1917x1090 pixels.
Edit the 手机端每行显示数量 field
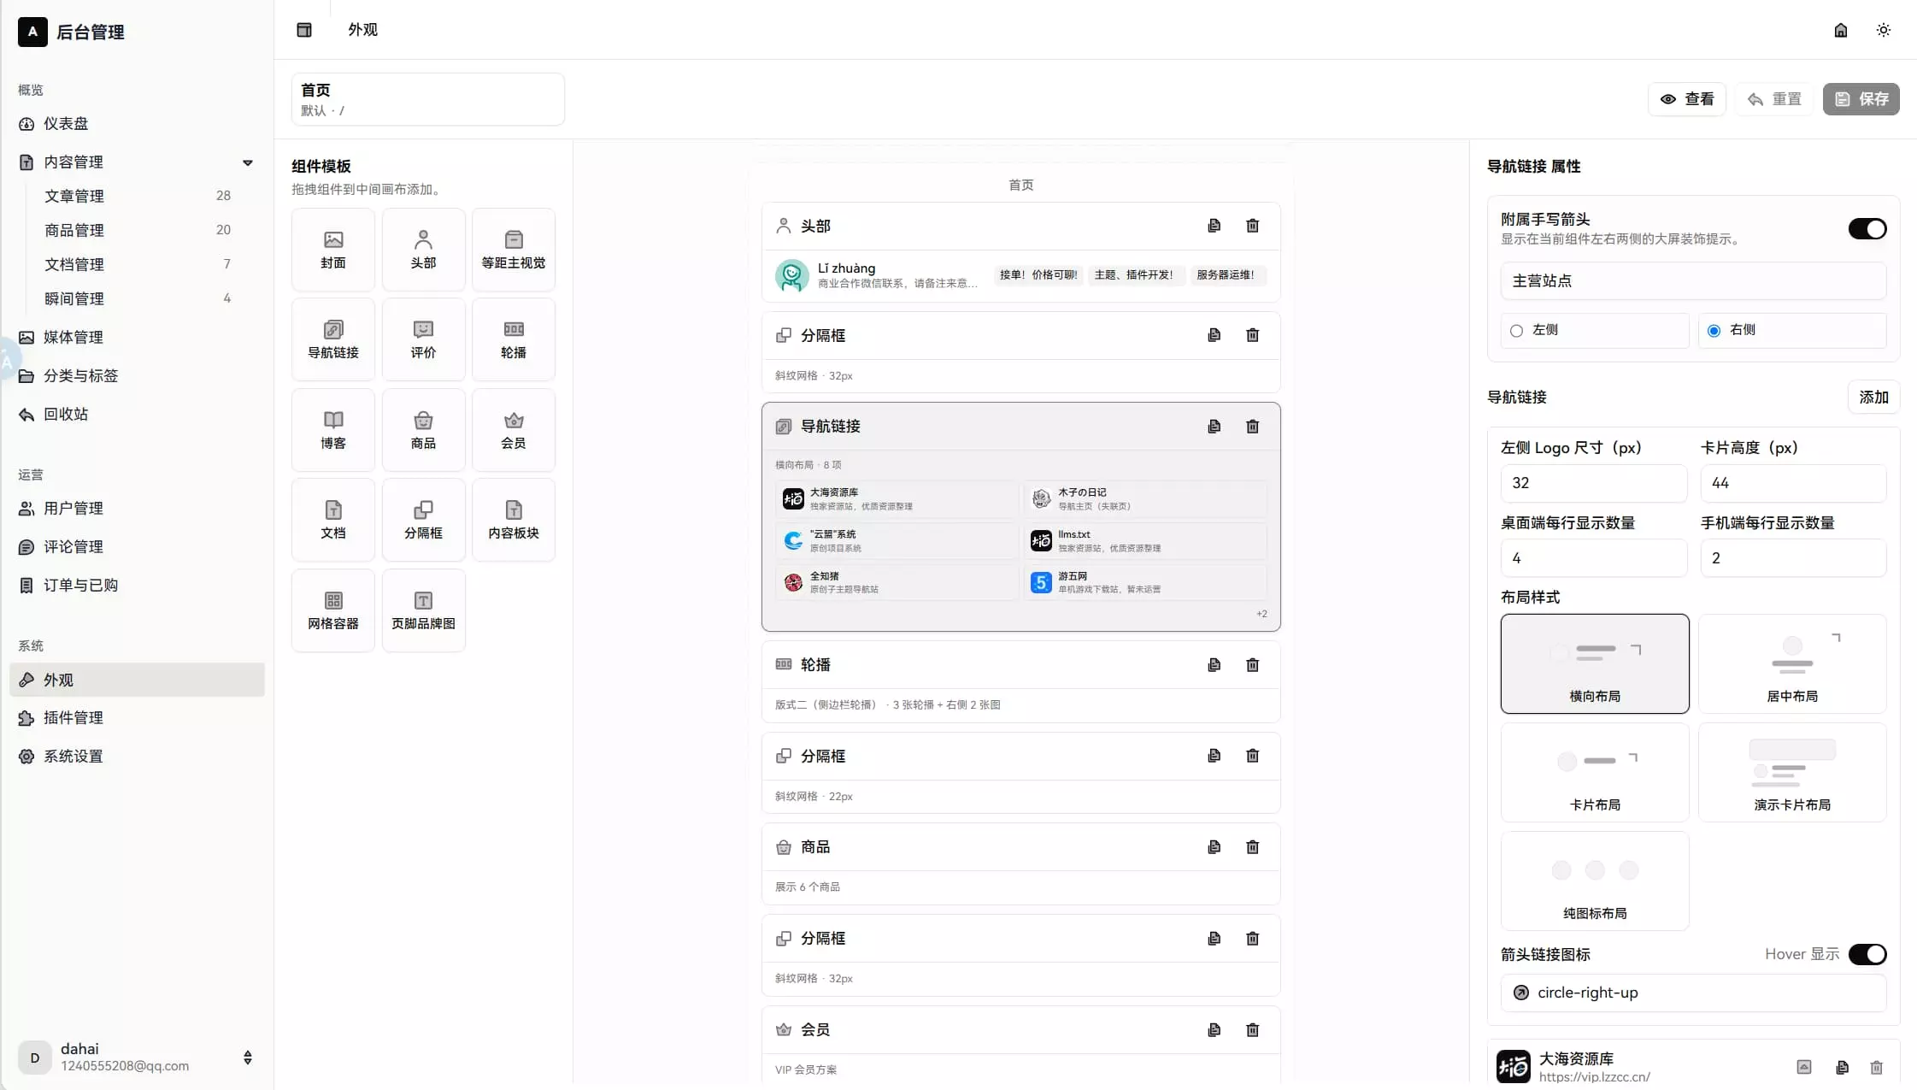tap(1793, 558)
